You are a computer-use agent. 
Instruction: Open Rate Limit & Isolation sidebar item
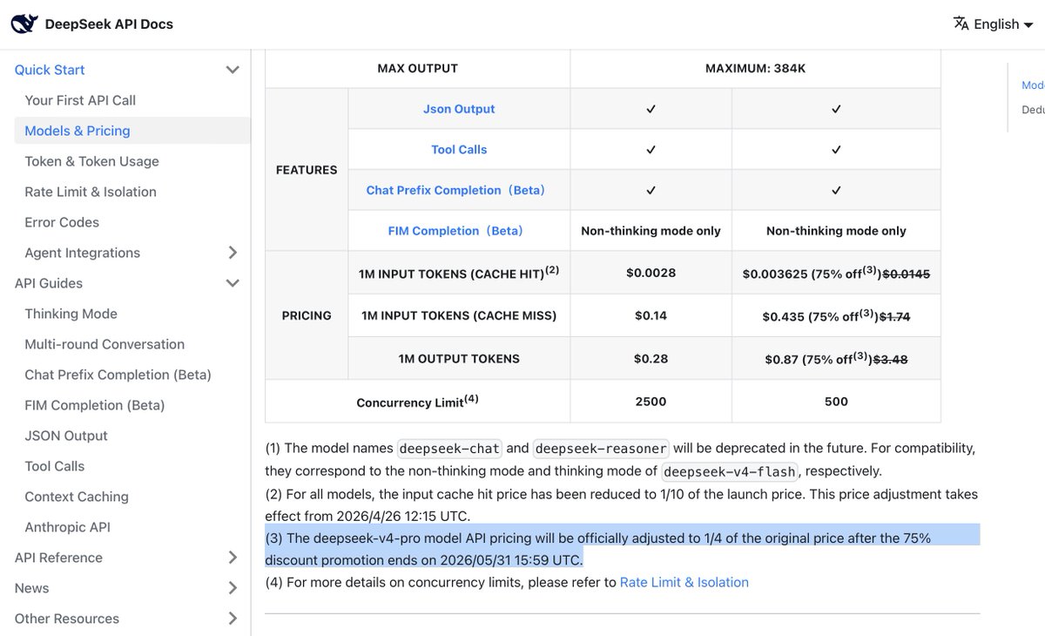[x=91, y=192]
